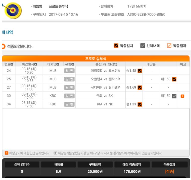Toggle the 패1.59 checkbox for 한화 vs SK
This screenshot has height=180, width=191.
pyautogui.click(x=174, y=96)
